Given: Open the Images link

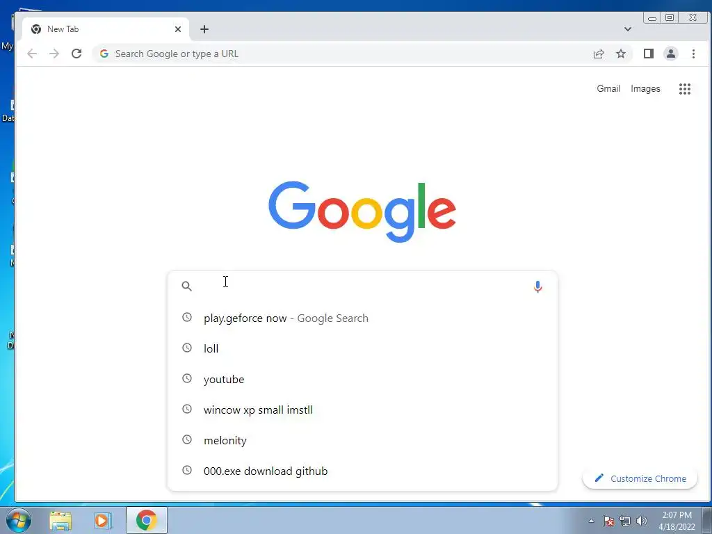Looking at the screenshot, I should pos(645,88).
